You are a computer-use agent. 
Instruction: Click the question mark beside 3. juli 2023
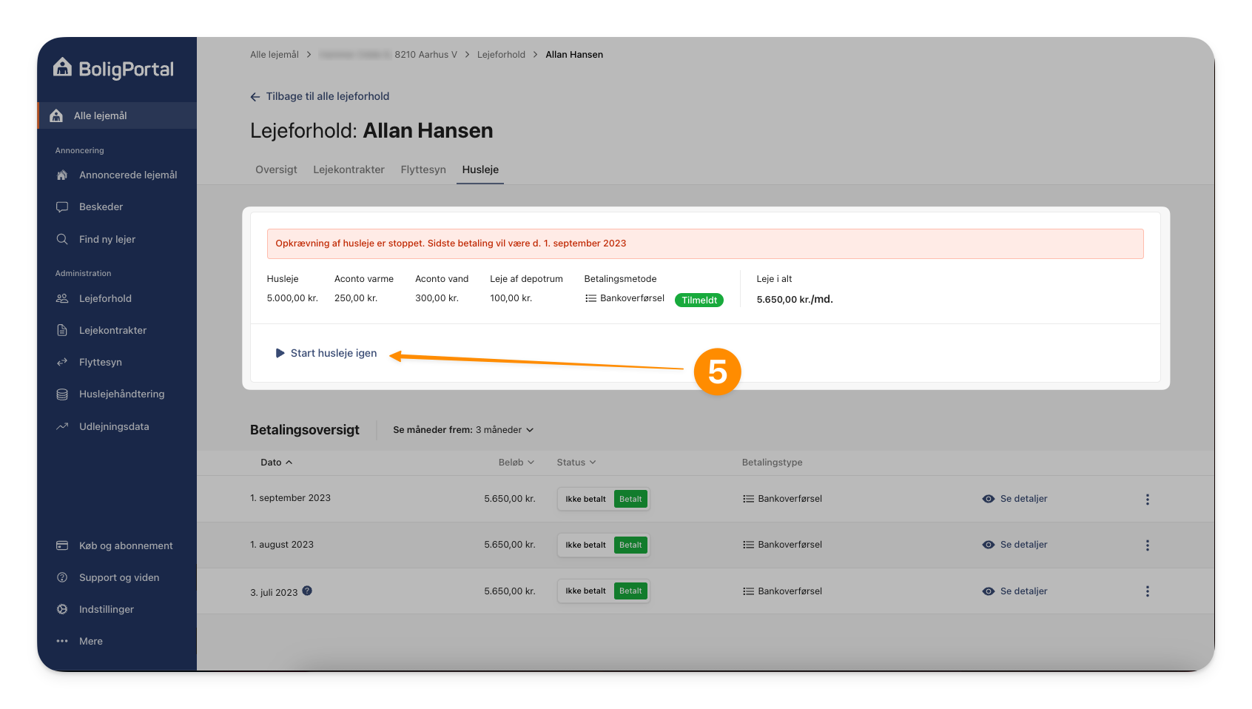pos(307,591)
